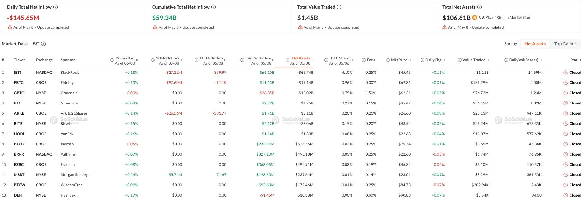583x201 pixels.
Task: Click the warning icon under Total Value Traded
Action: (300, 27)
